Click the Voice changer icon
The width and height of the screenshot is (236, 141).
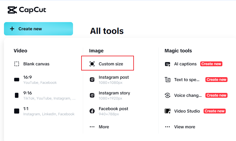coord(168,95)
